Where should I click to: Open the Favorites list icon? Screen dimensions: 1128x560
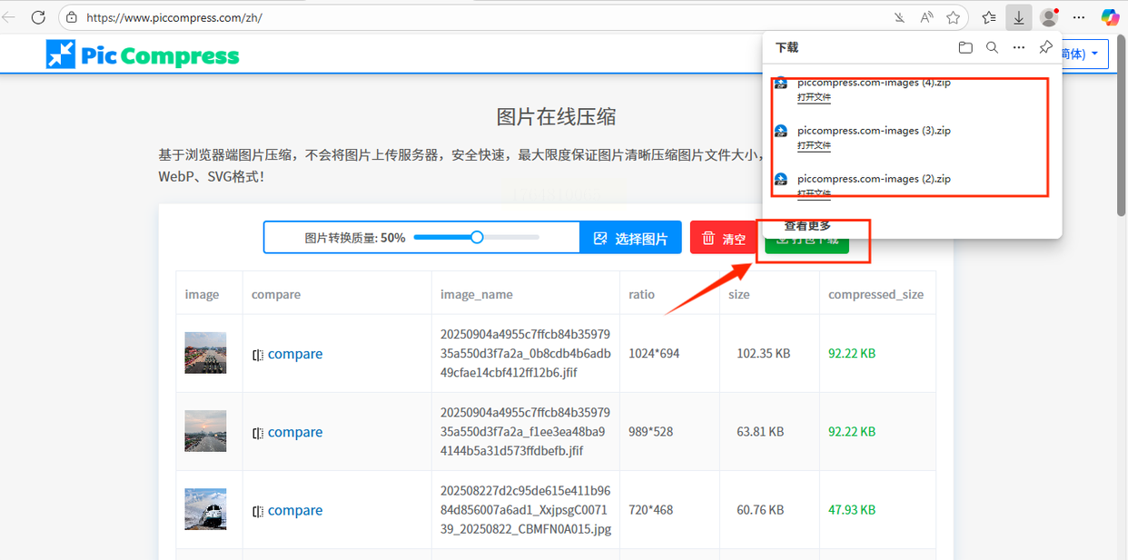(x=989, y=17)
